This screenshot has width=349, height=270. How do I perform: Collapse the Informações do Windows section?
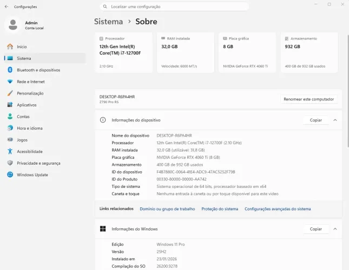tap(335, 229)
